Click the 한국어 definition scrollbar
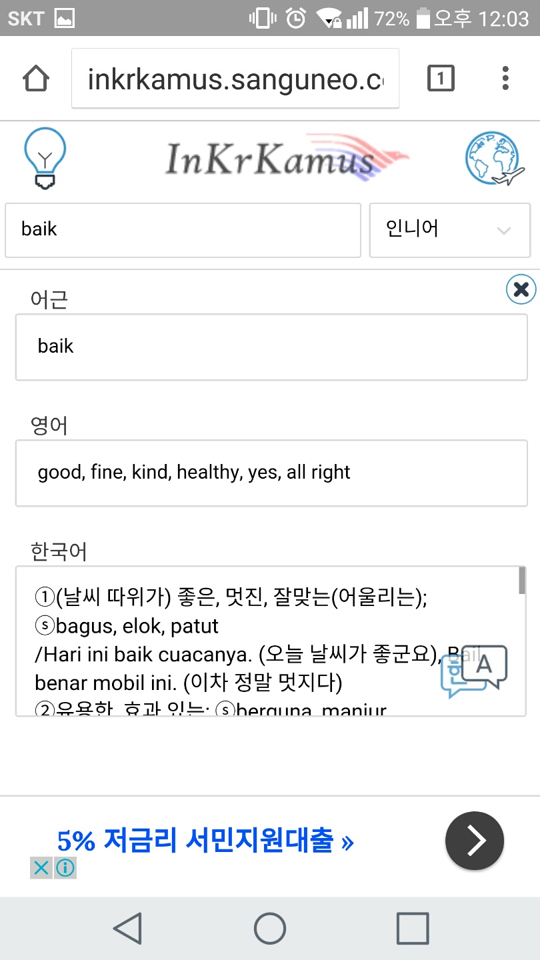Image resolution: width=540 pixels, height=960 pixels. point(521,580)
